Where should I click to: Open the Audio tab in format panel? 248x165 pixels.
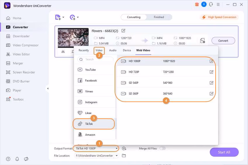point(113,50)
